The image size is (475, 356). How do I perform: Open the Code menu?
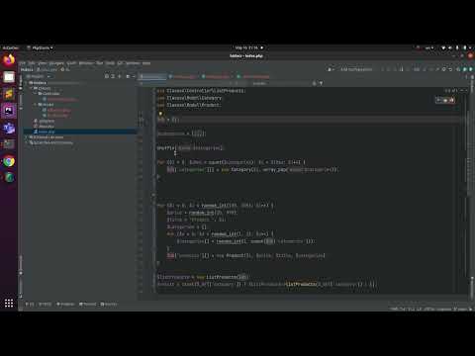[71, 63]
